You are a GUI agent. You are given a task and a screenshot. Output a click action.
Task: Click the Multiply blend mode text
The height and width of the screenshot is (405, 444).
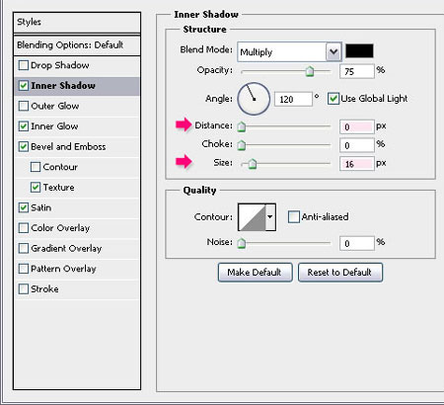257,52
